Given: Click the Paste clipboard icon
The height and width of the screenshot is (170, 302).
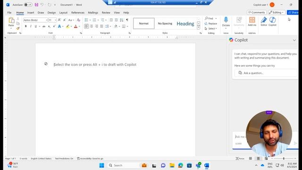Looking at the screenshot, I should 11,20.
